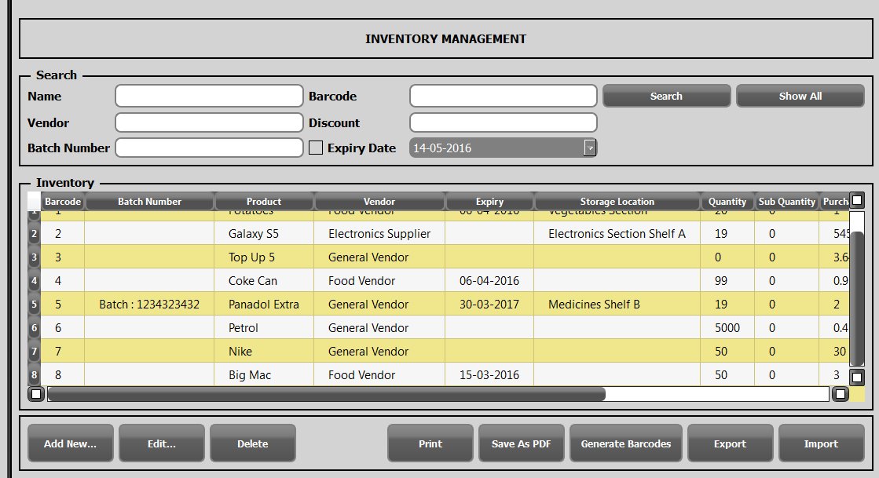This screenshot has height=478, width=879.
Task: Click the Generate Barcodes button
Action: 625,443
